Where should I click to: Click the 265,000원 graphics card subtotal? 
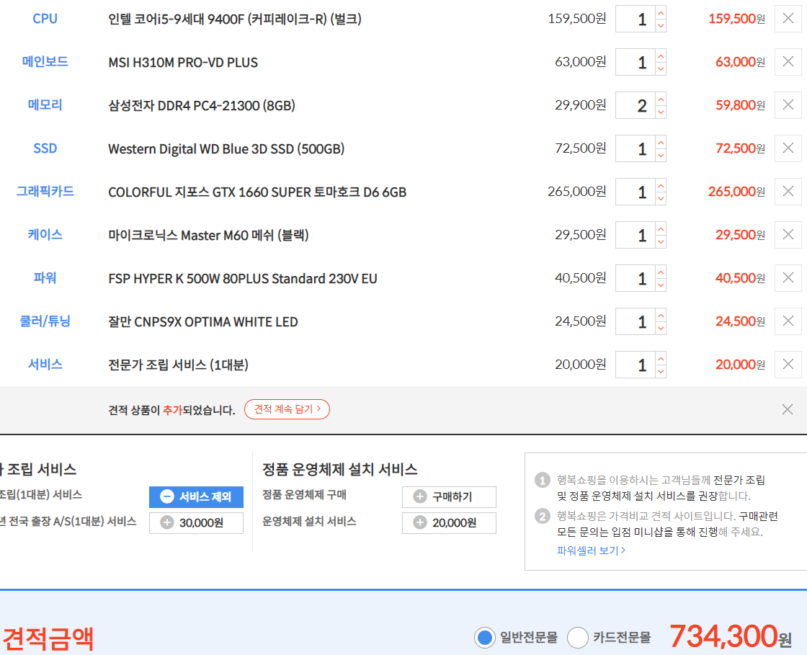pyautogui.click(x=736, y=192)
